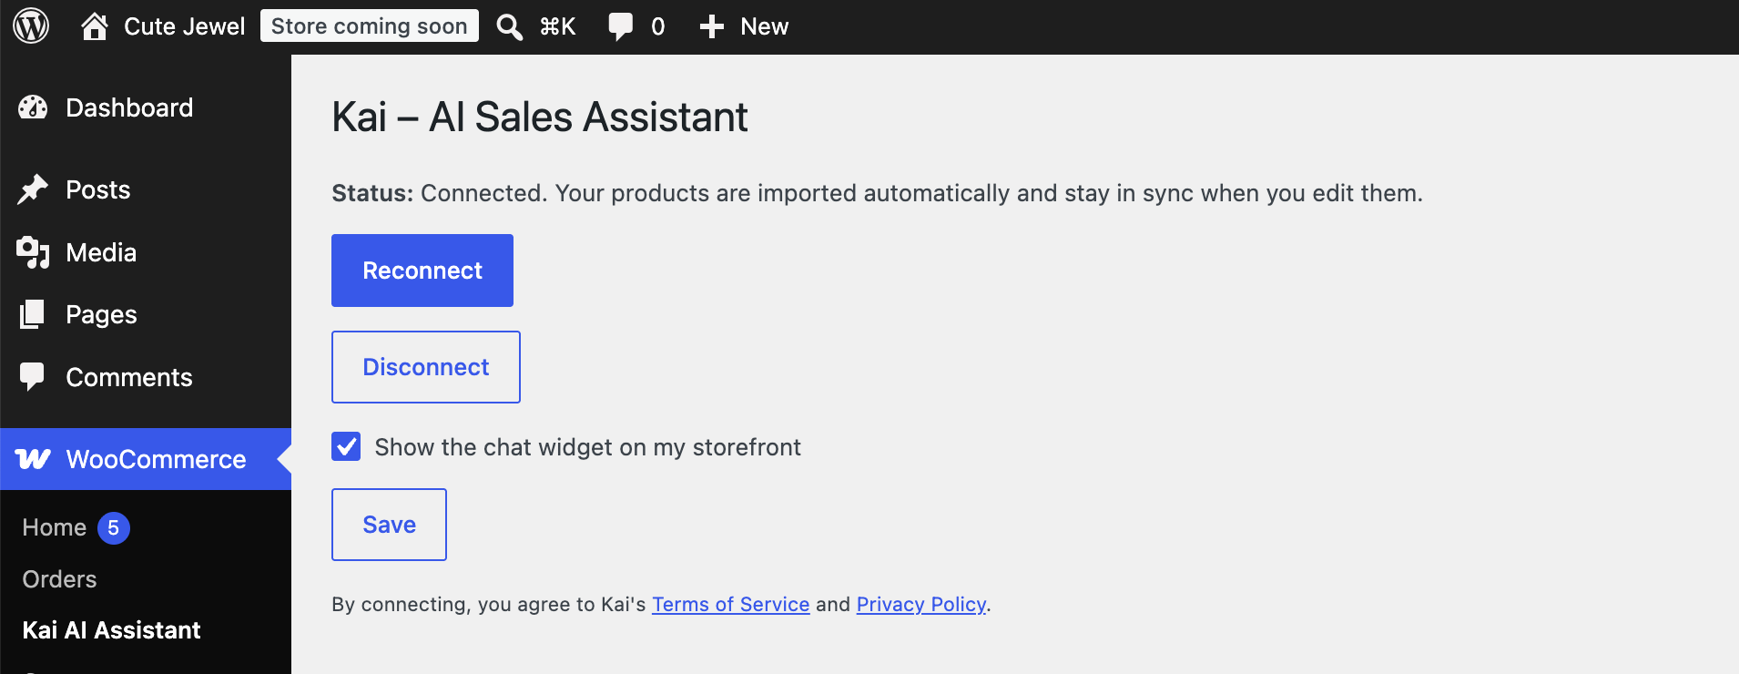Screen dimensions: 1739x674
Task: Click the Posts pushpin icon
Action: [33, 189]
